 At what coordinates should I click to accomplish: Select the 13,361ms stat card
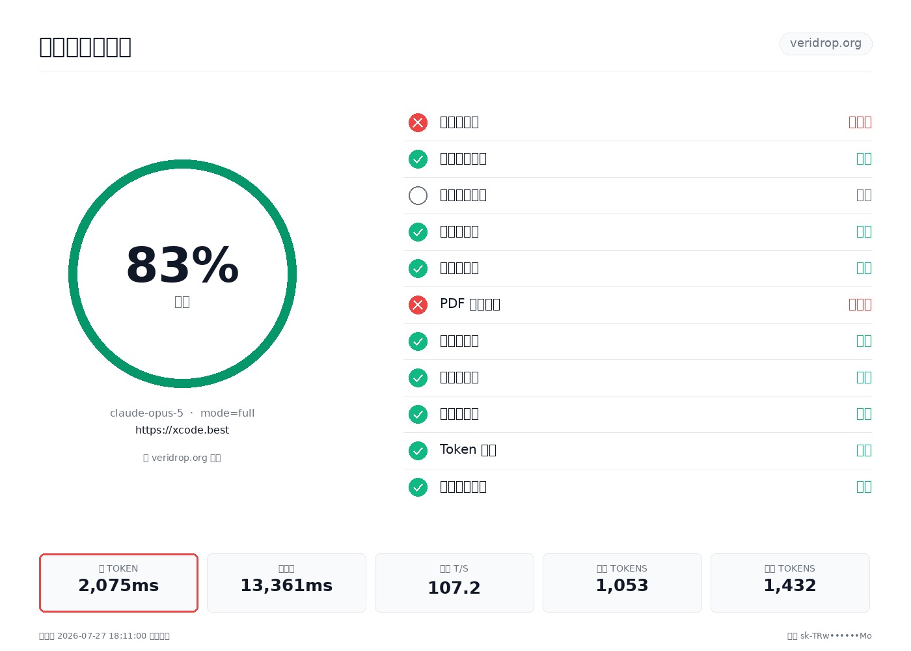[286, 583]
